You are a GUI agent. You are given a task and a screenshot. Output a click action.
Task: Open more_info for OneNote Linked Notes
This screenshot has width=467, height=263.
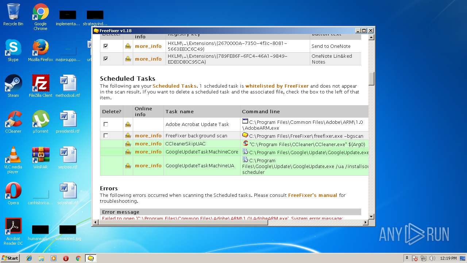tap(148, 59)
